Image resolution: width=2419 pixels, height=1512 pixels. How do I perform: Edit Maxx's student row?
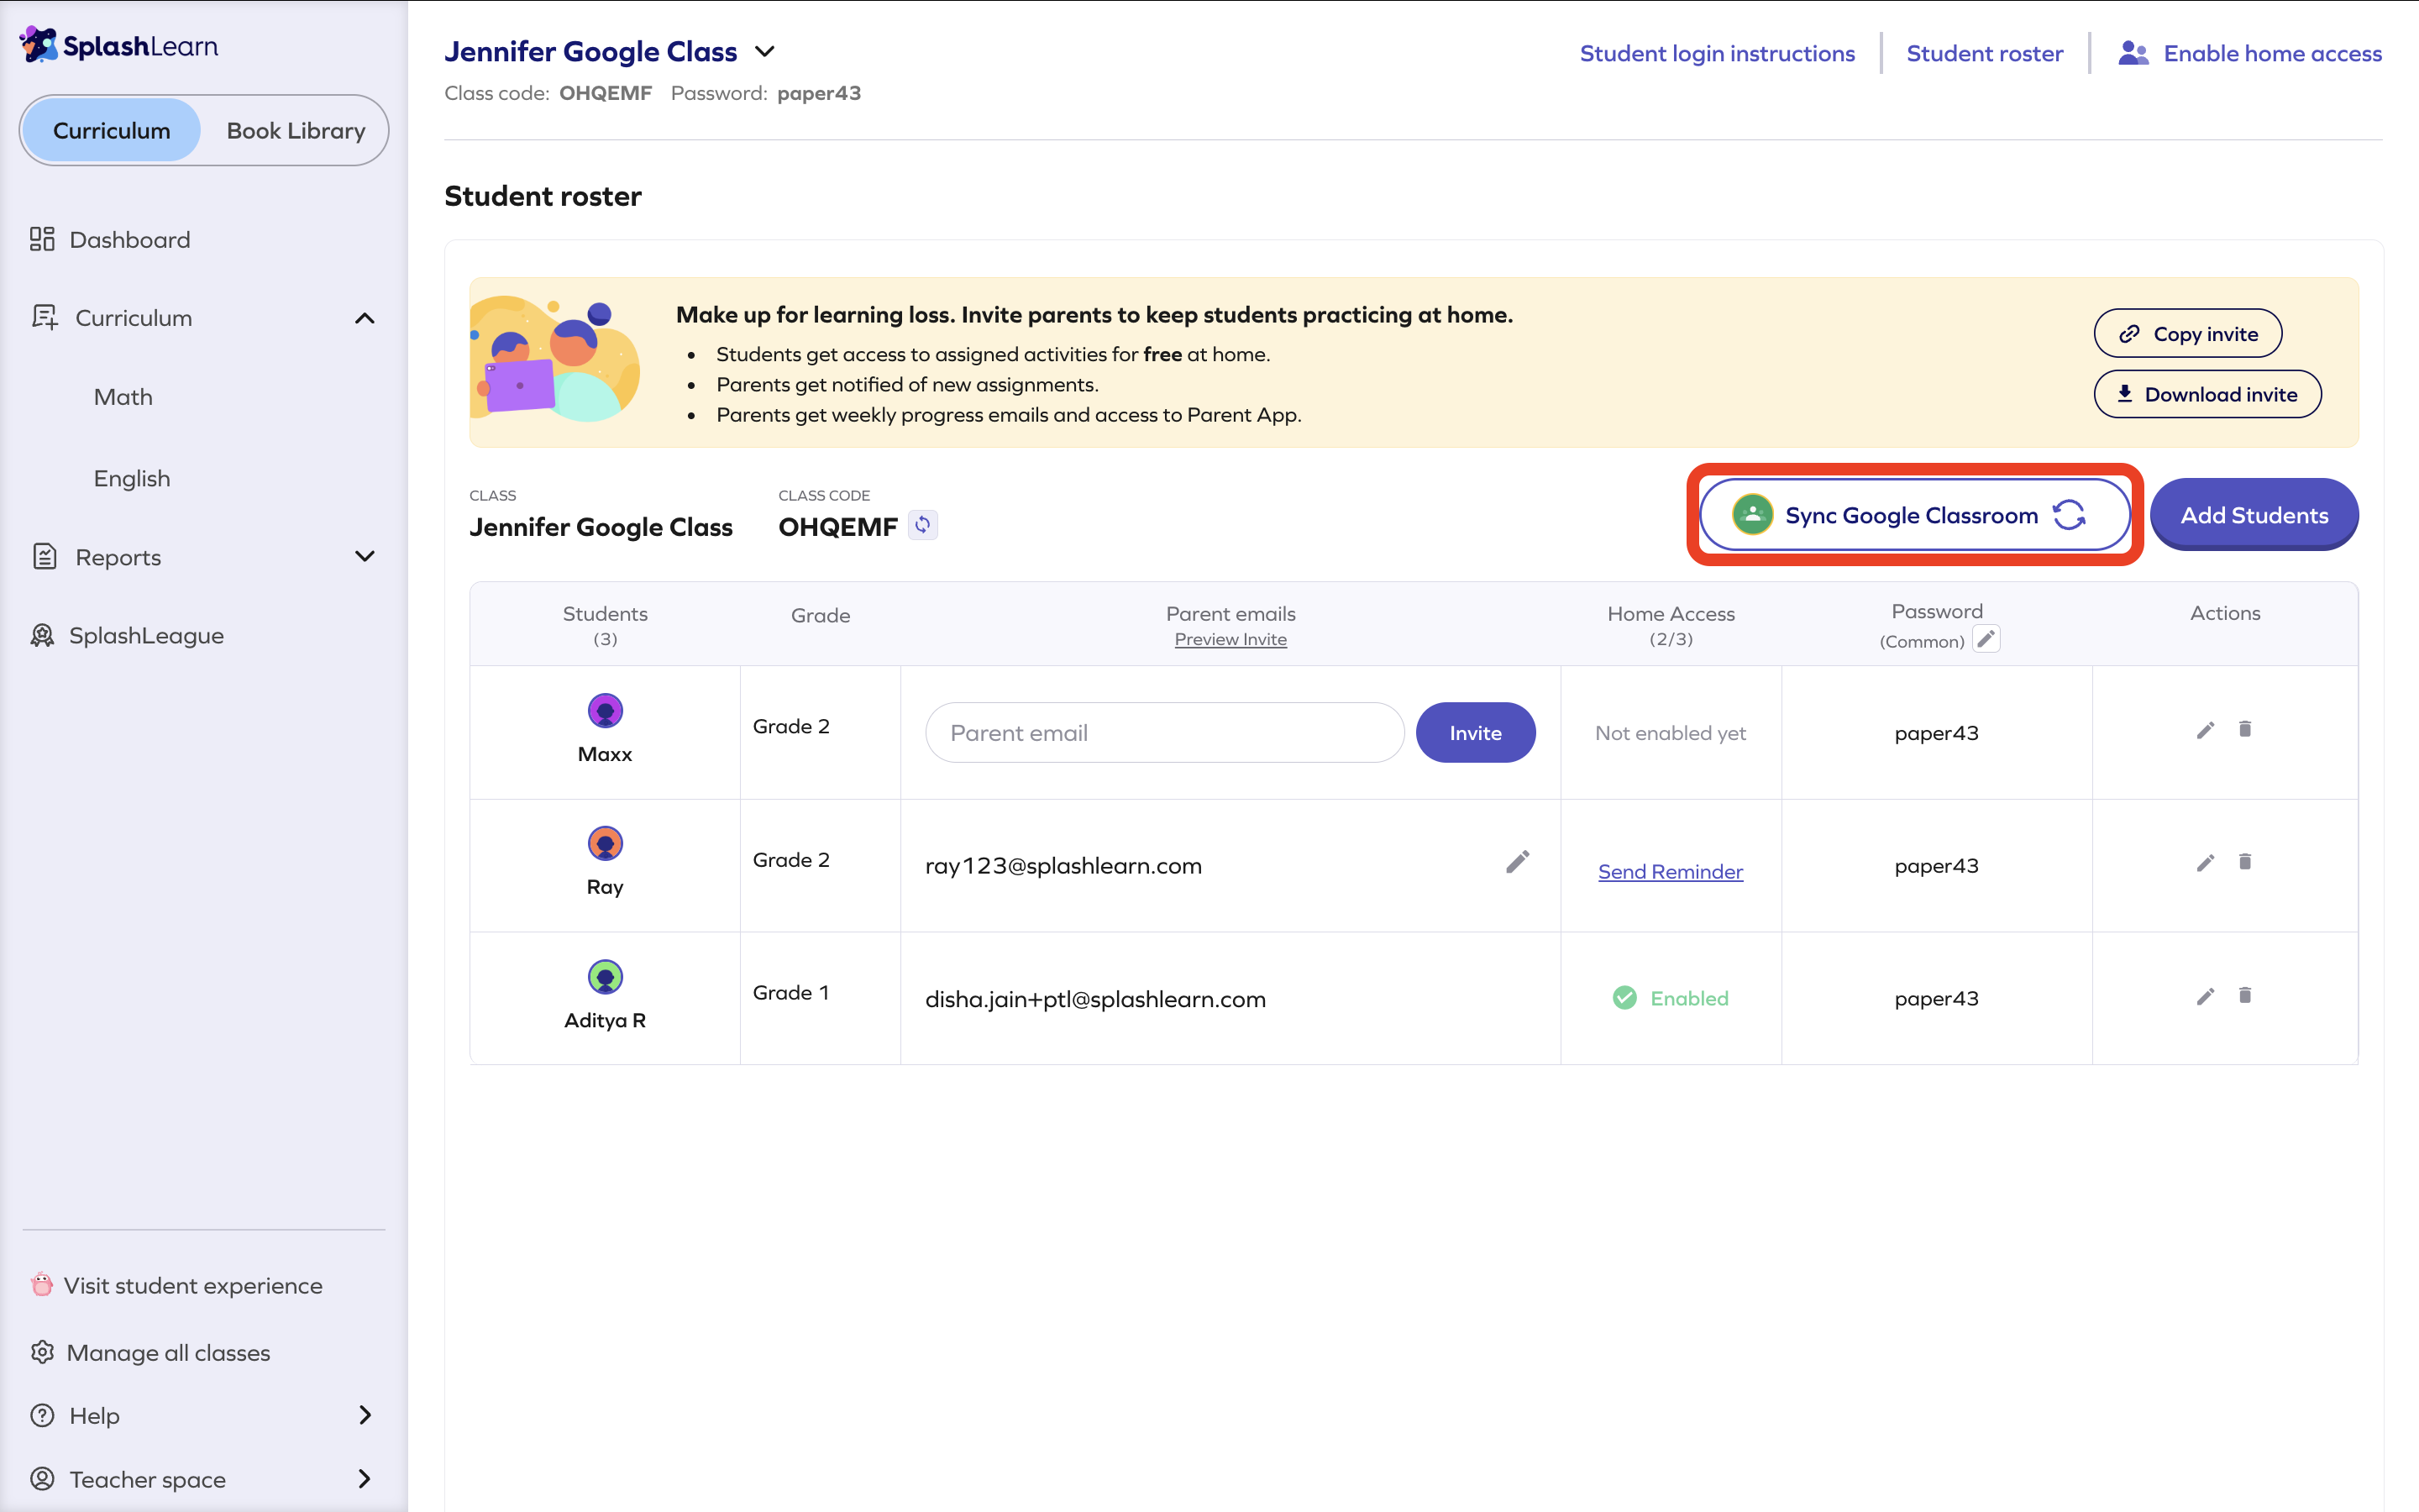pyautogui.click(x=2205, y=730)
